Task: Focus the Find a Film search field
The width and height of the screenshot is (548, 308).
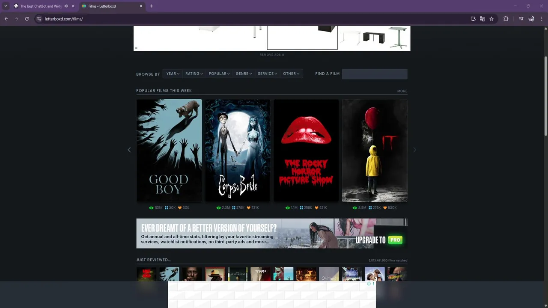Action: (x=375, y=74)
